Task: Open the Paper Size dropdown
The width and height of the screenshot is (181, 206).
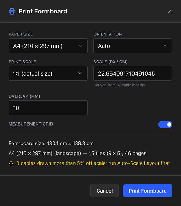Action: [x=48, y=46]
